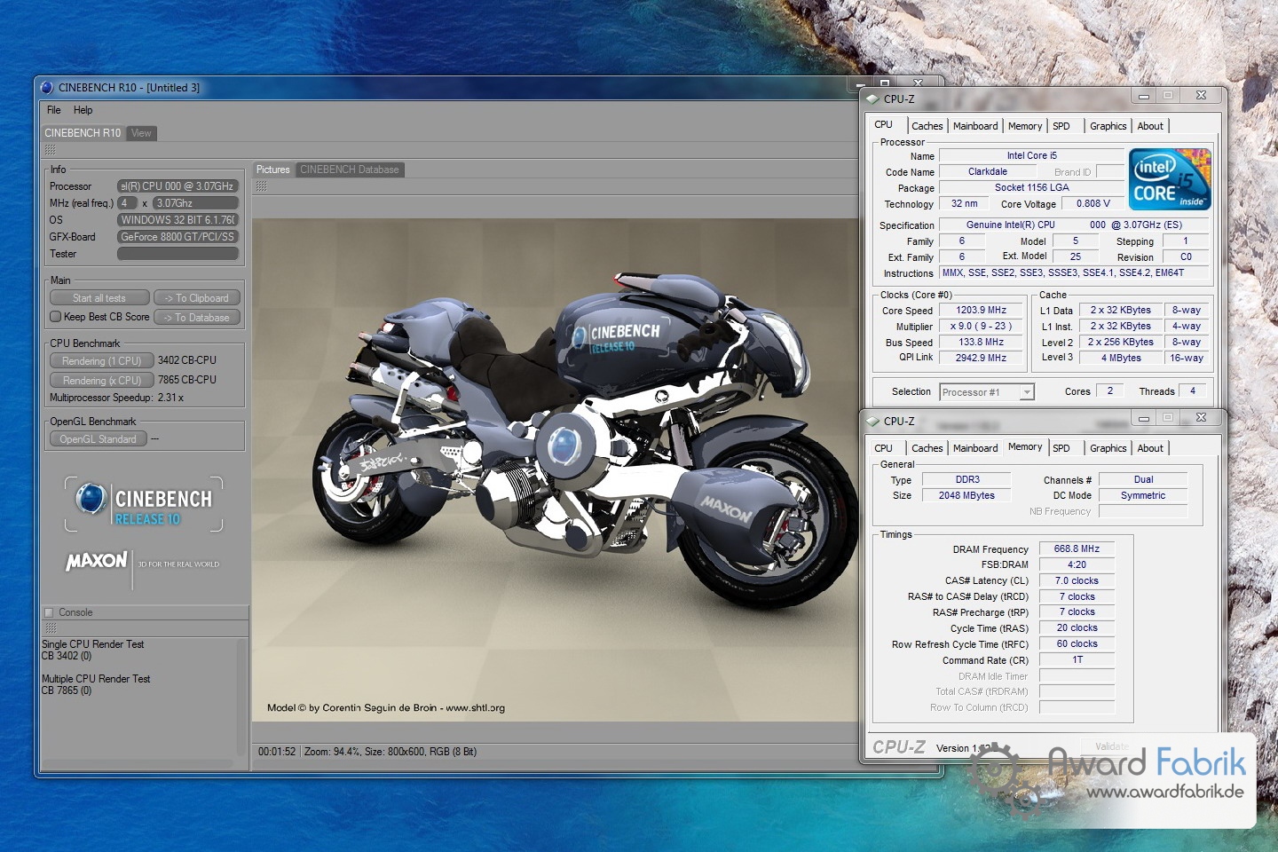Image resolution: width=1278 pixels, height=852 pixels.
Task: Click the CINEBENCH window title icon
Action: (47, 88)
